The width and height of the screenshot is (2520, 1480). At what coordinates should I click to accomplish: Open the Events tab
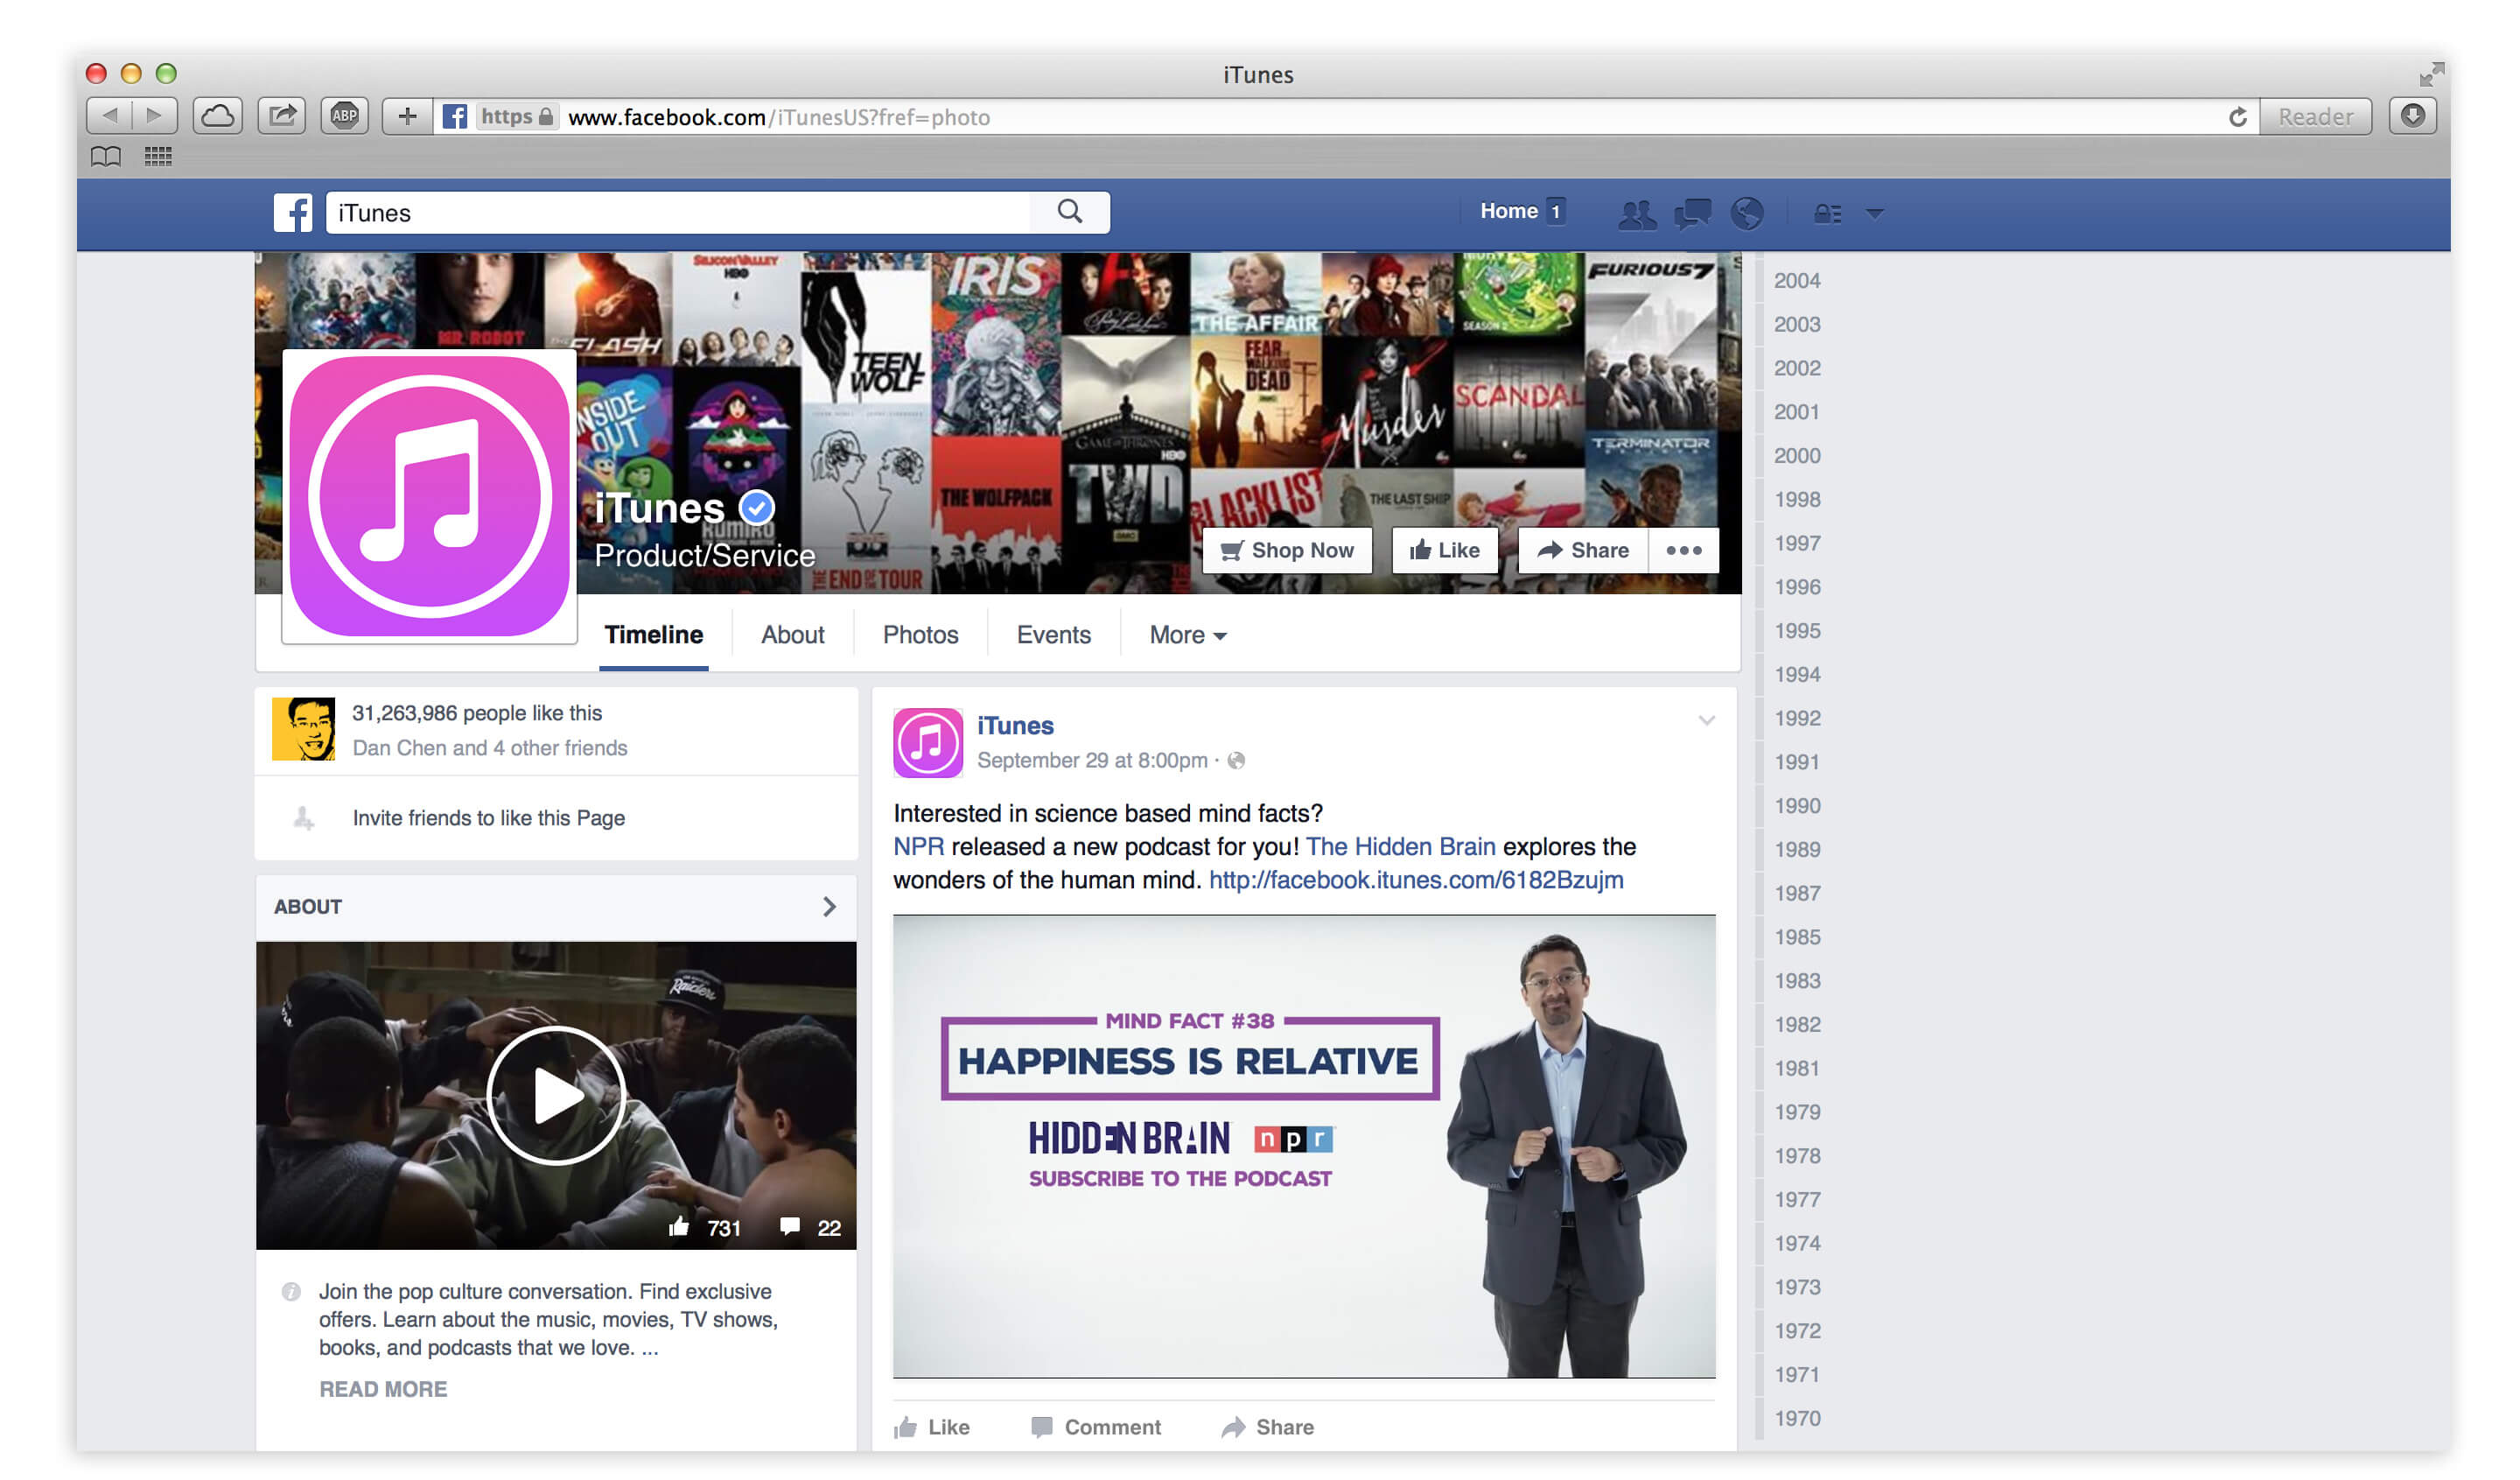click(x=1054, y=635)
